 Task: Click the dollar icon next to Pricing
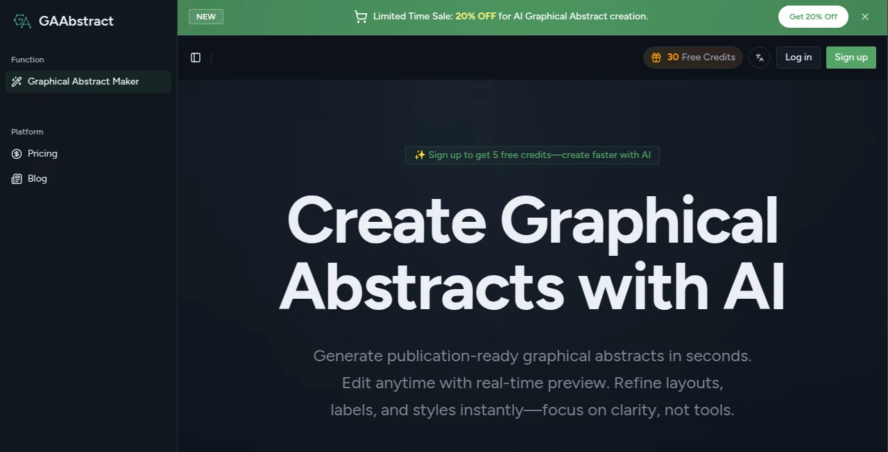pyautogui.click(x=17, y=153)
